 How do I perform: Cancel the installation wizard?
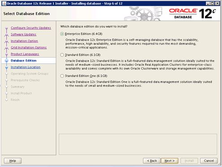point(209,161)
